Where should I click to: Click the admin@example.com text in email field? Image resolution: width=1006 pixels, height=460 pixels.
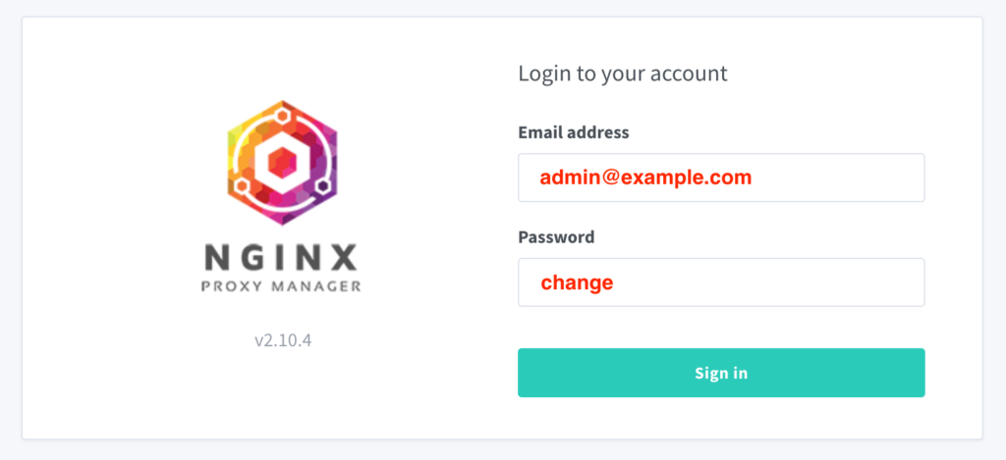coord(645,178)
